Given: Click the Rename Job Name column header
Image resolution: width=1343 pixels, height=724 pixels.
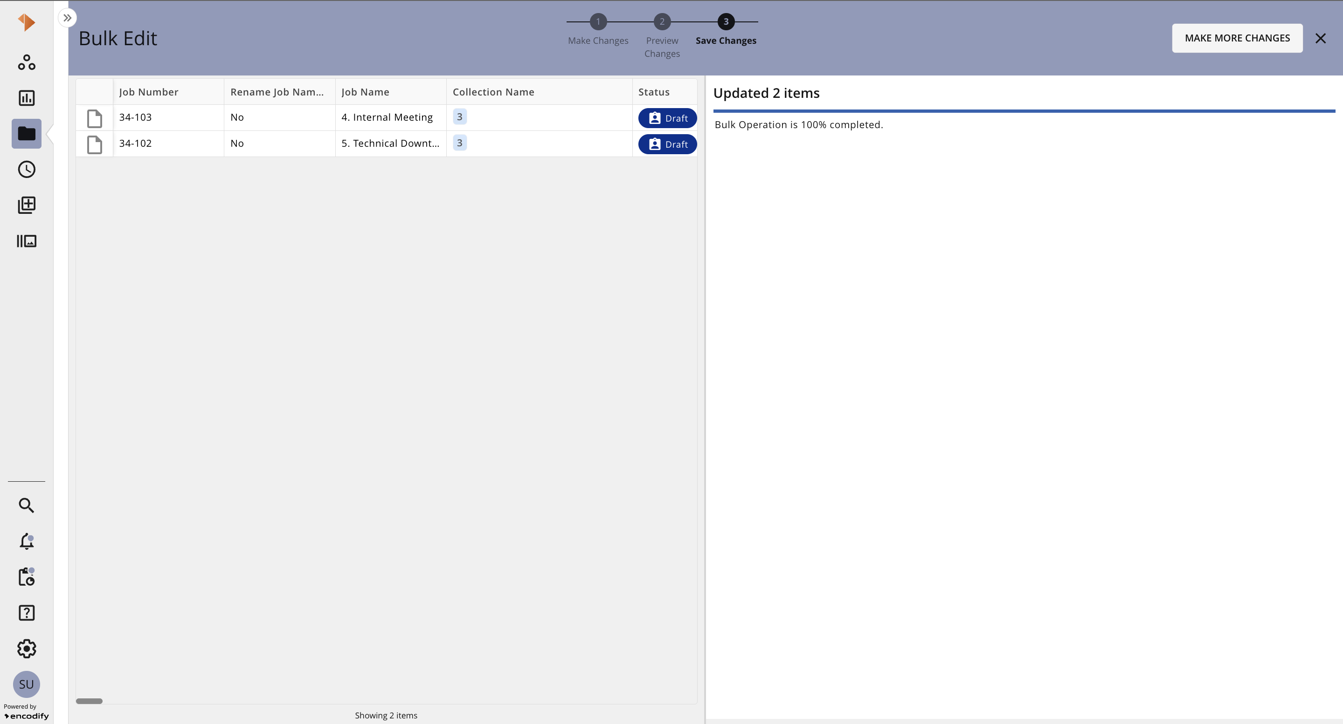Looking at the screenshot, I should pyautogui.click(x=279, y=92).
